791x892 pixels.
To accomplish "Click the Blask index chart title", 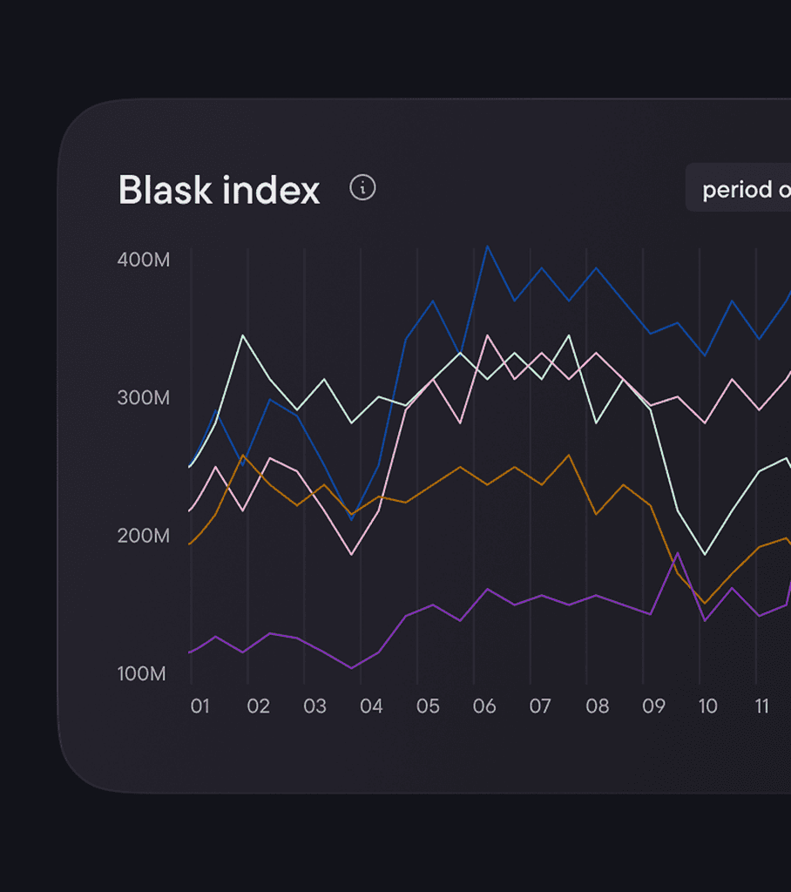I will [219, 190].
